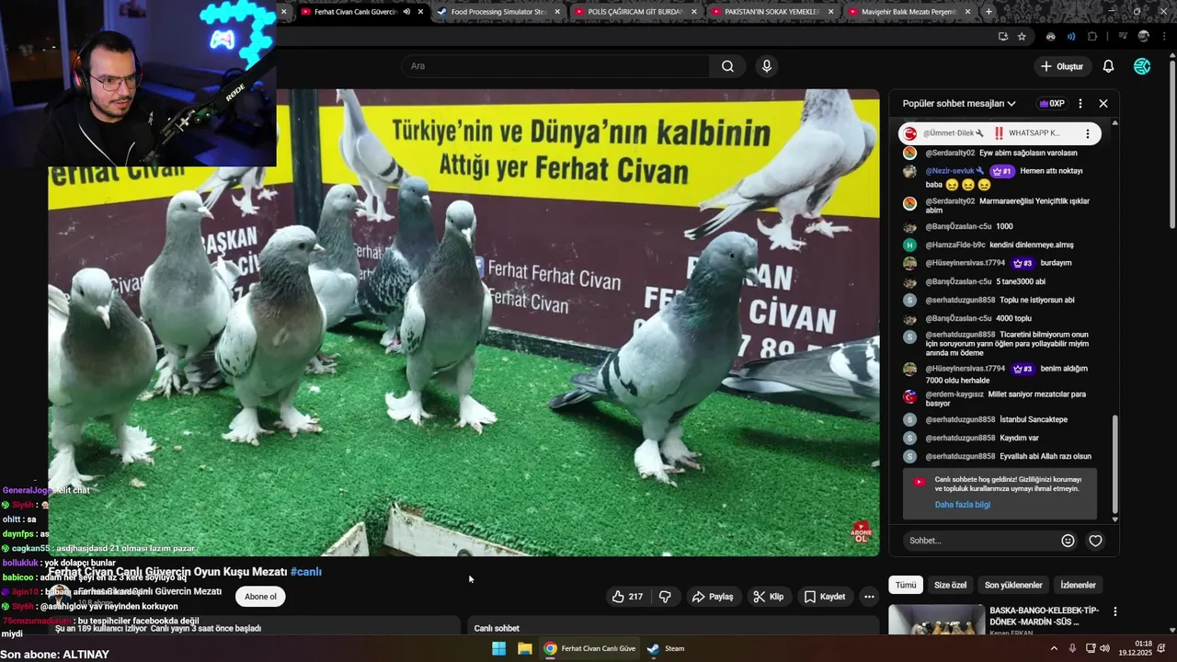Screen dimensions: 1177x662
Task: Start voice search with the microphone icon
Action: pos(766,66)
